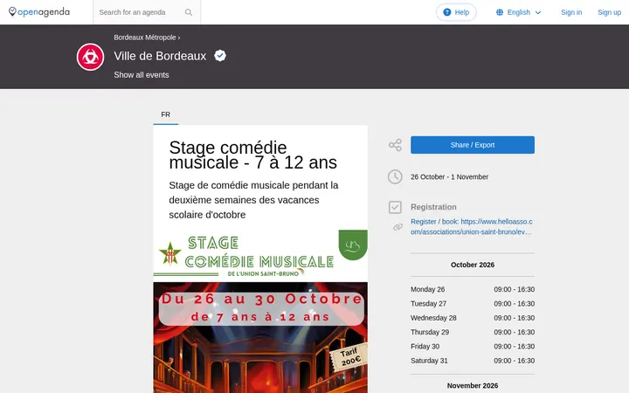Image resolution: width=629 pixels, height=393 pixels.
Task: Select the Monday 26 schedule row
Action: tap(473, 289)
